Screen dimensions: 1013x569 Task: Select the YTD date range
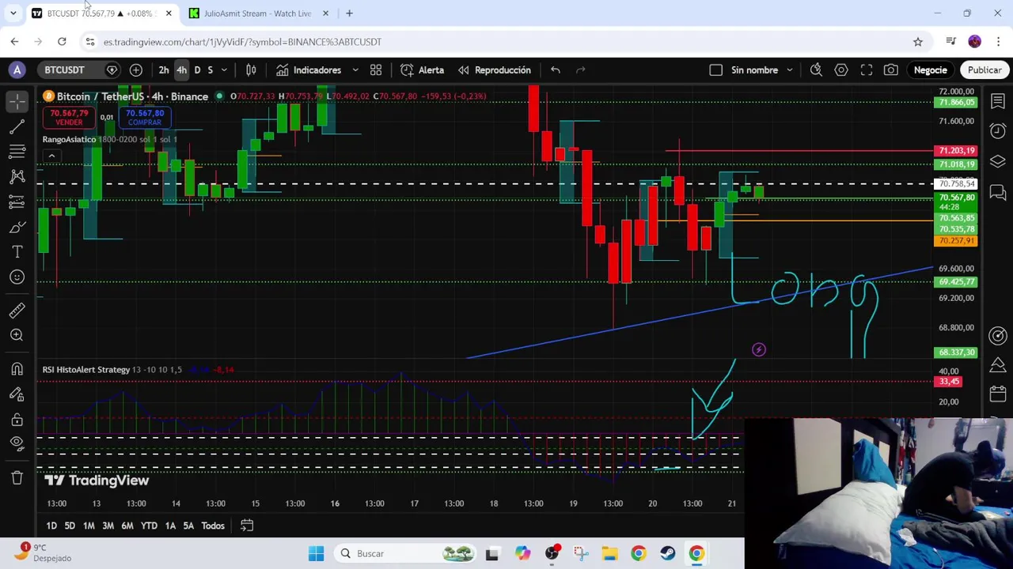[149, 526]
